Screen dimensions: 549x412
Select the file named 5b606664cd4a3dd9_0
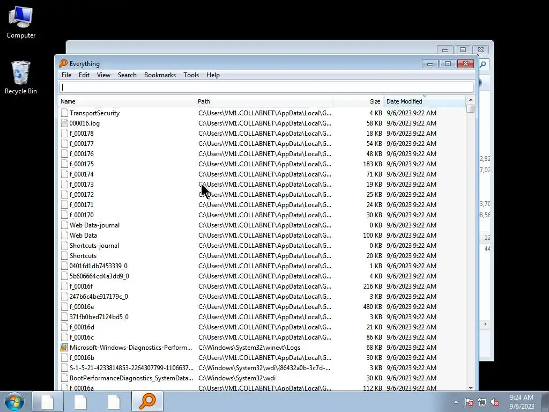pos(99,276)
